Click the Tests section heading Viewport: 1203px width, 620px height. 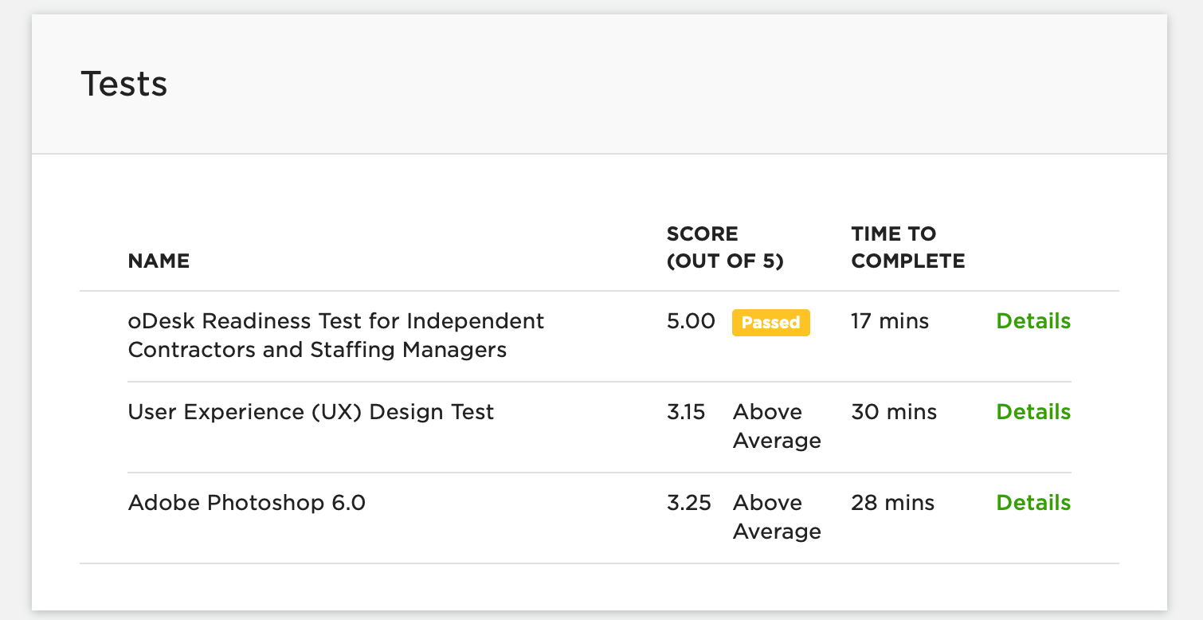(124, 84)
